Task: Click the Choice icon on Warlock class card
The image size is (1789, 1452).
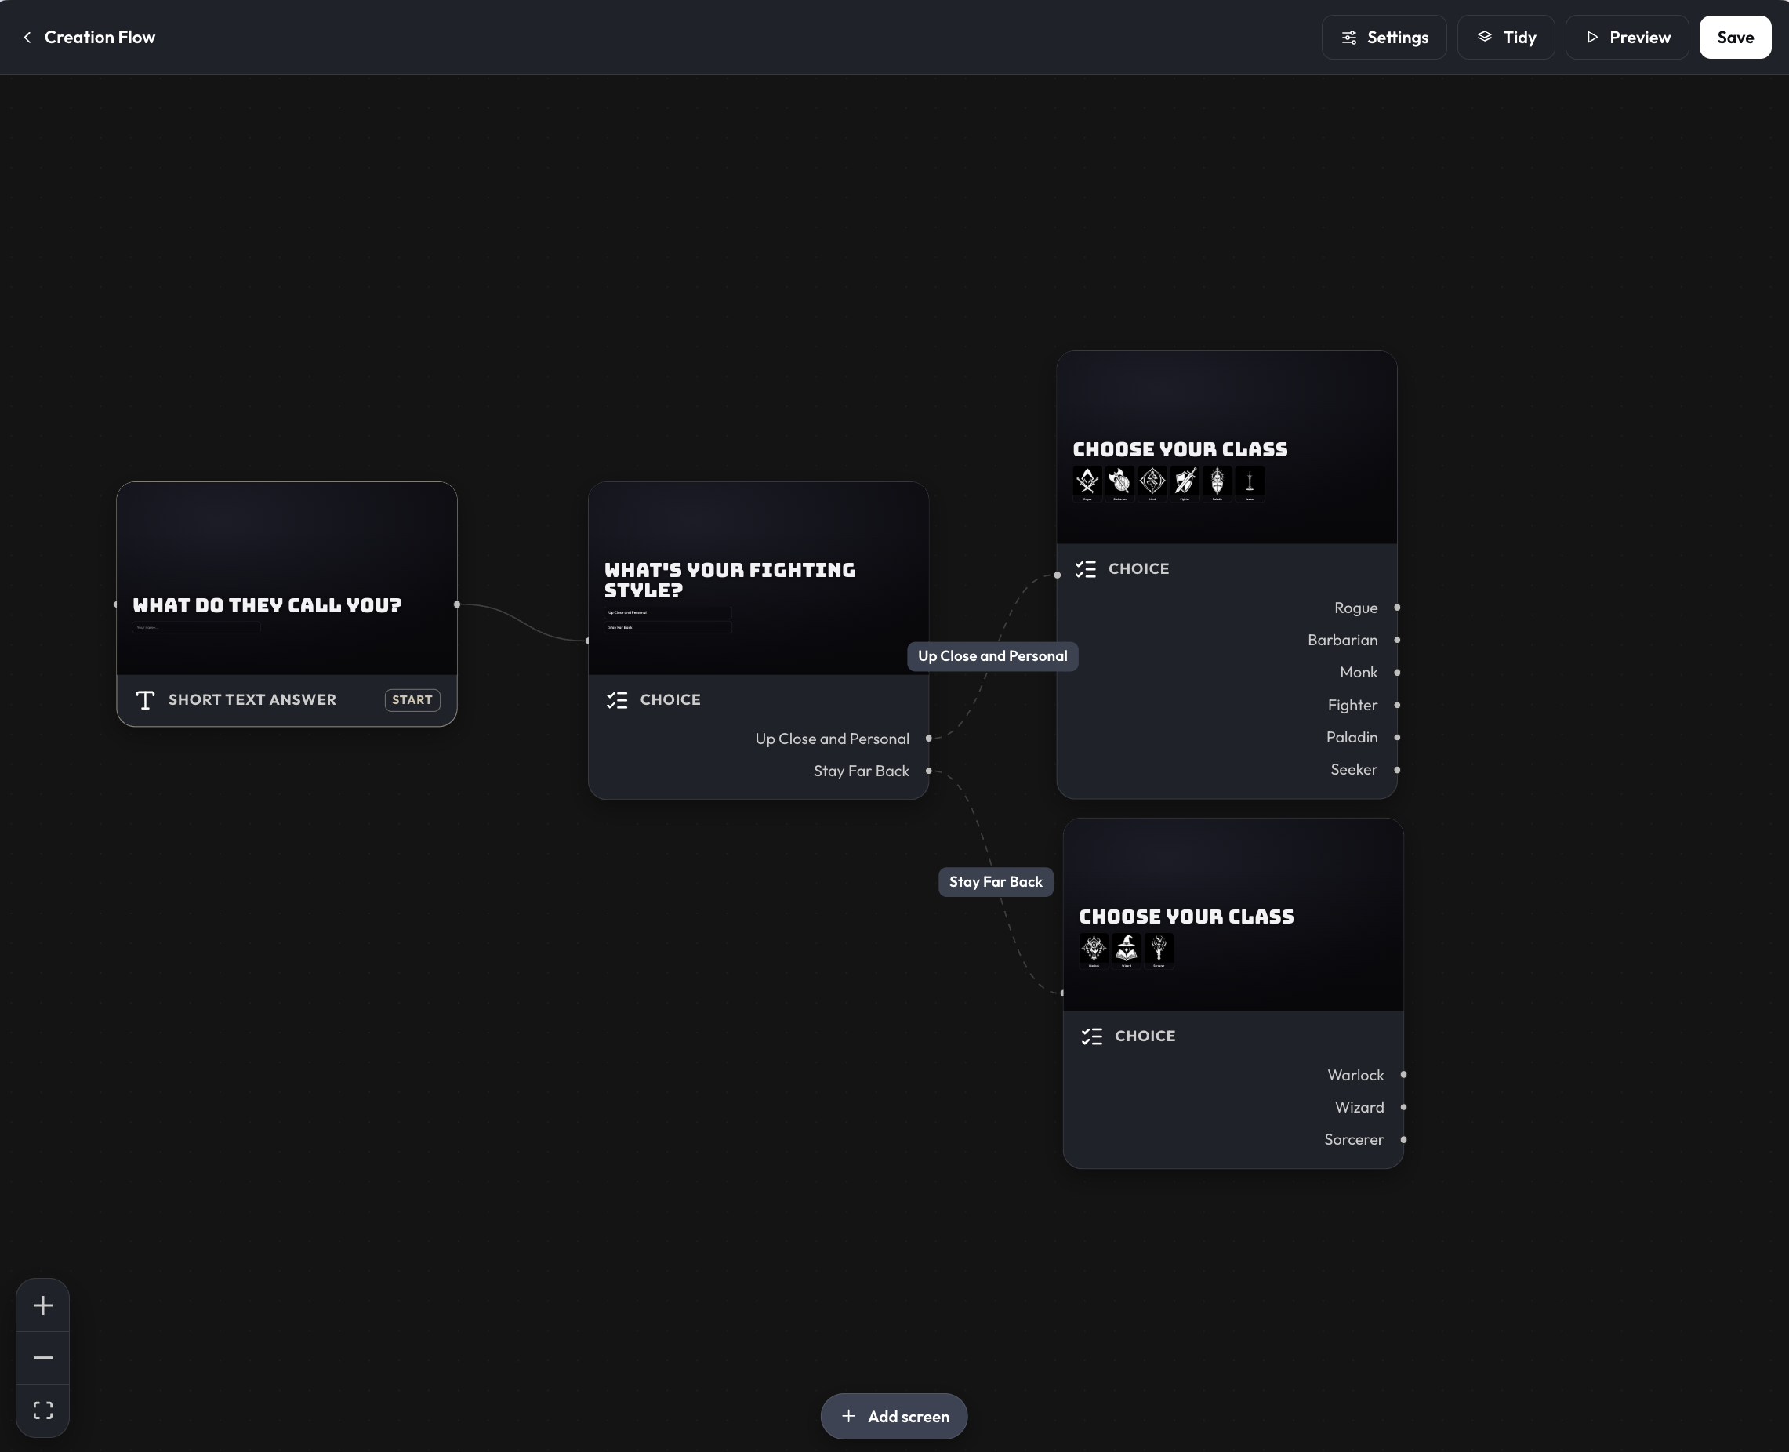Action: [x=1092, y=1036]
